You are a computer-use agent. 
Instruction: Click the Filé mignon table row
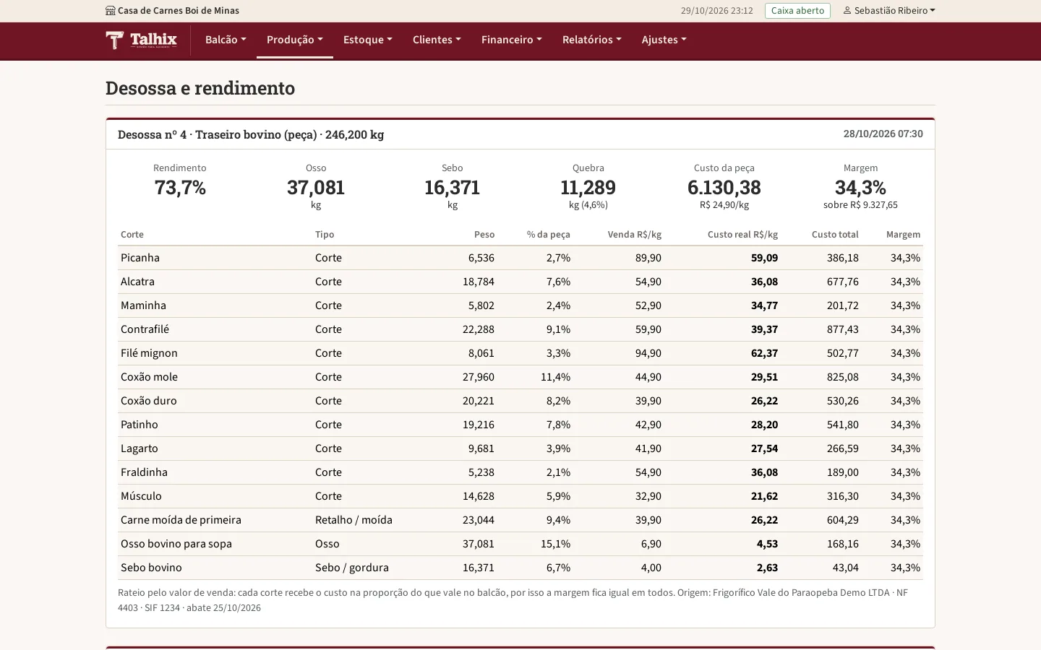(520, 353)
